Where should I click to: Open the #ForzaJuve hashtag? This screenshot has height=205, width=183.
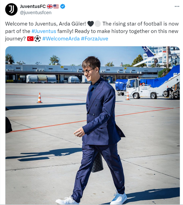[x=94, y=39]
